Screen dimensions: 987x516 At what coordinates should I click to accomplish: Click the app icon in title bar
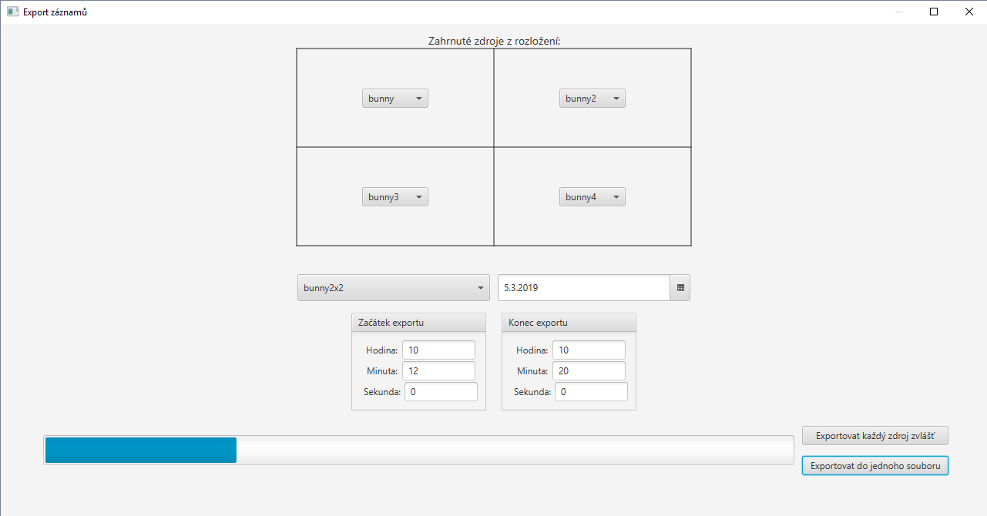click(12, 12)
